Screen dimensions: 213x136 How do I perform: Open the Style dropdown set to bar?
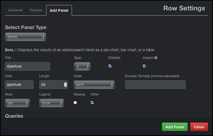point(17,103)
